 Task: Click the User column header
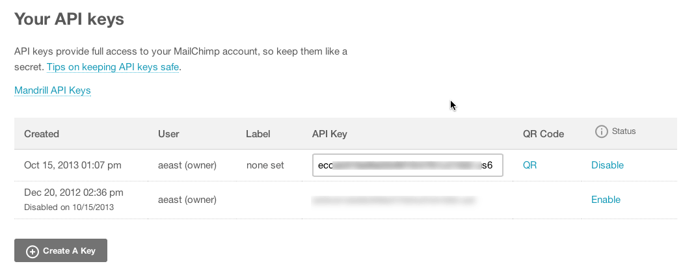click(168, 134)
